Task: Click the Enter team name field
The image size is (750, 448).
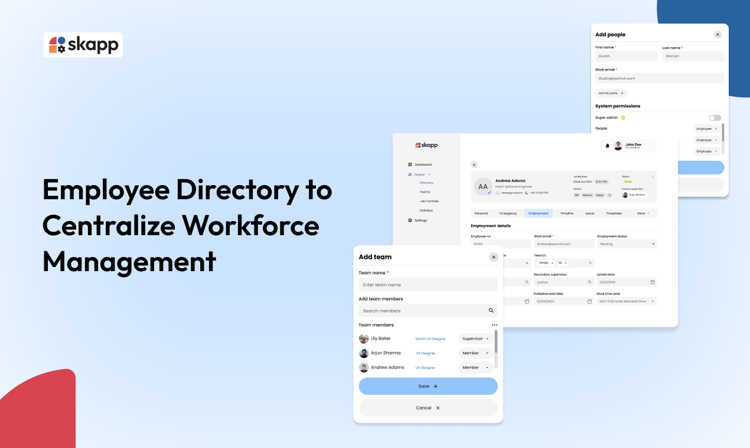Action: click(428, 285)
